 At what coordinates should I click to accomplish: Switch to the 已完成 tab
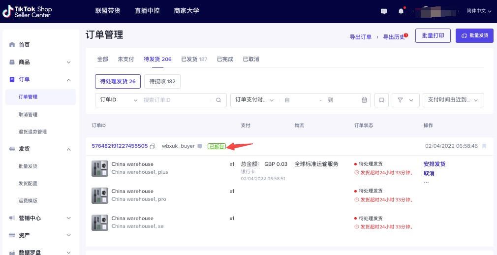[225, 59]
